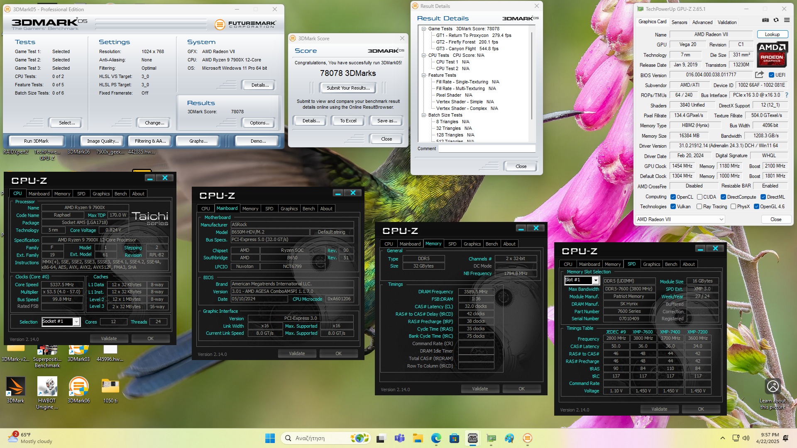Select GT2 - Firefly Forest tree row
Viewport: 797px width, 448px height.
point(467,42)
